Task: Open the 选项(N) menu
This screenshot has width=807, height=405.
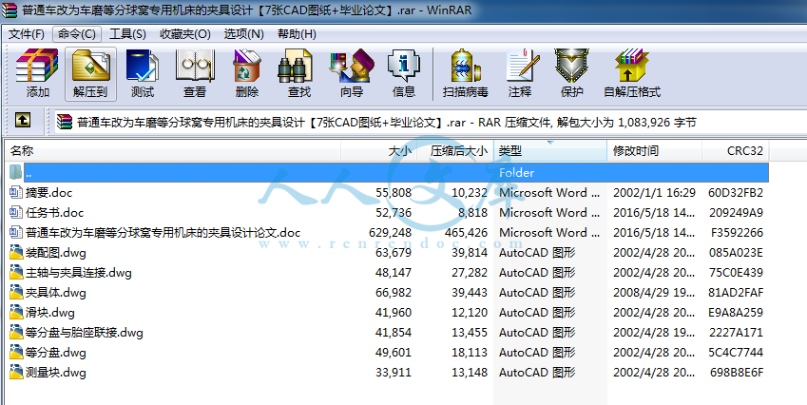Action: tap(244, 34)
